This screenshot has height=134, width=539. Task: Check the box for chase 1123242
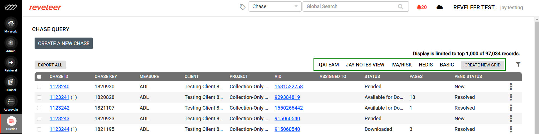39,108
